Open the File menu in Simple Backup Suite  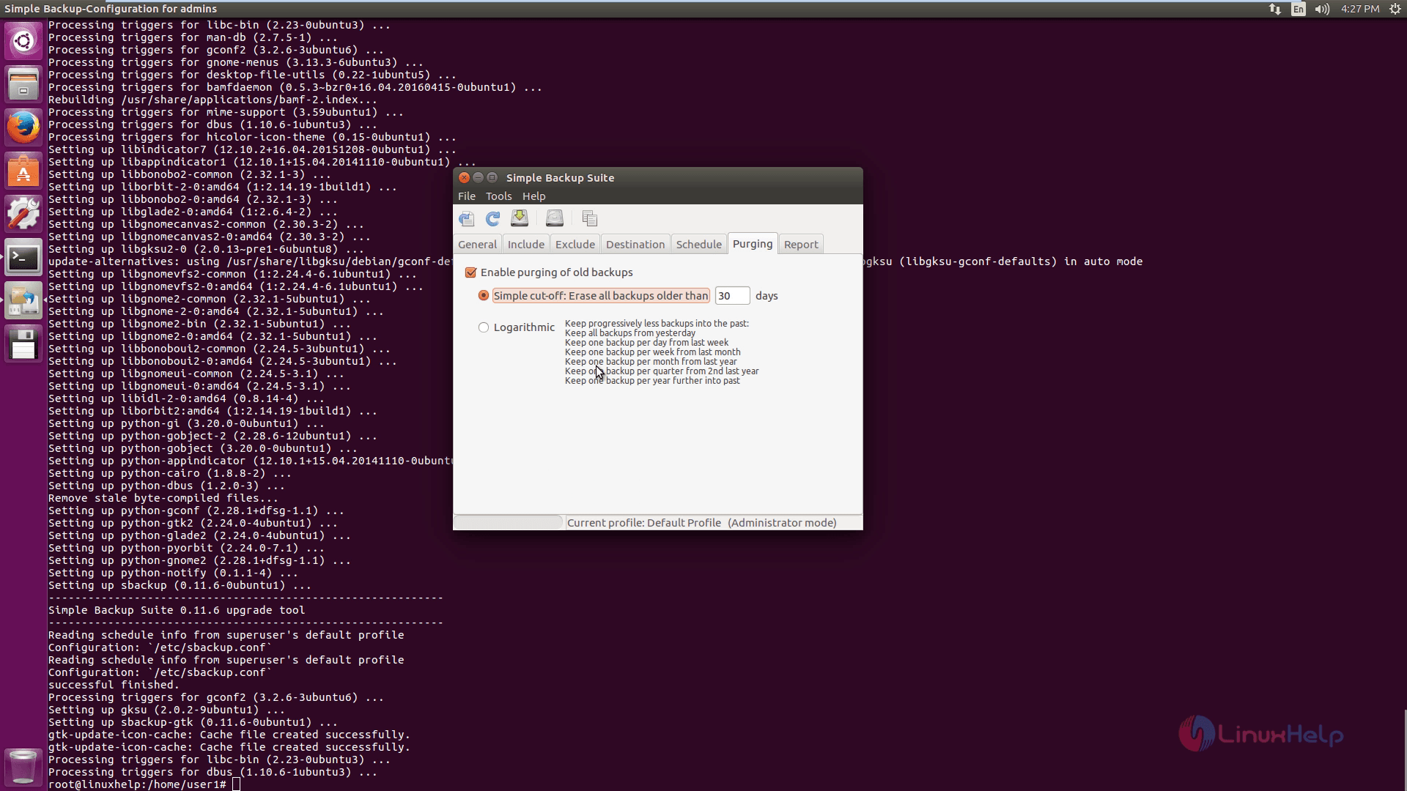(x=467, y=196)
